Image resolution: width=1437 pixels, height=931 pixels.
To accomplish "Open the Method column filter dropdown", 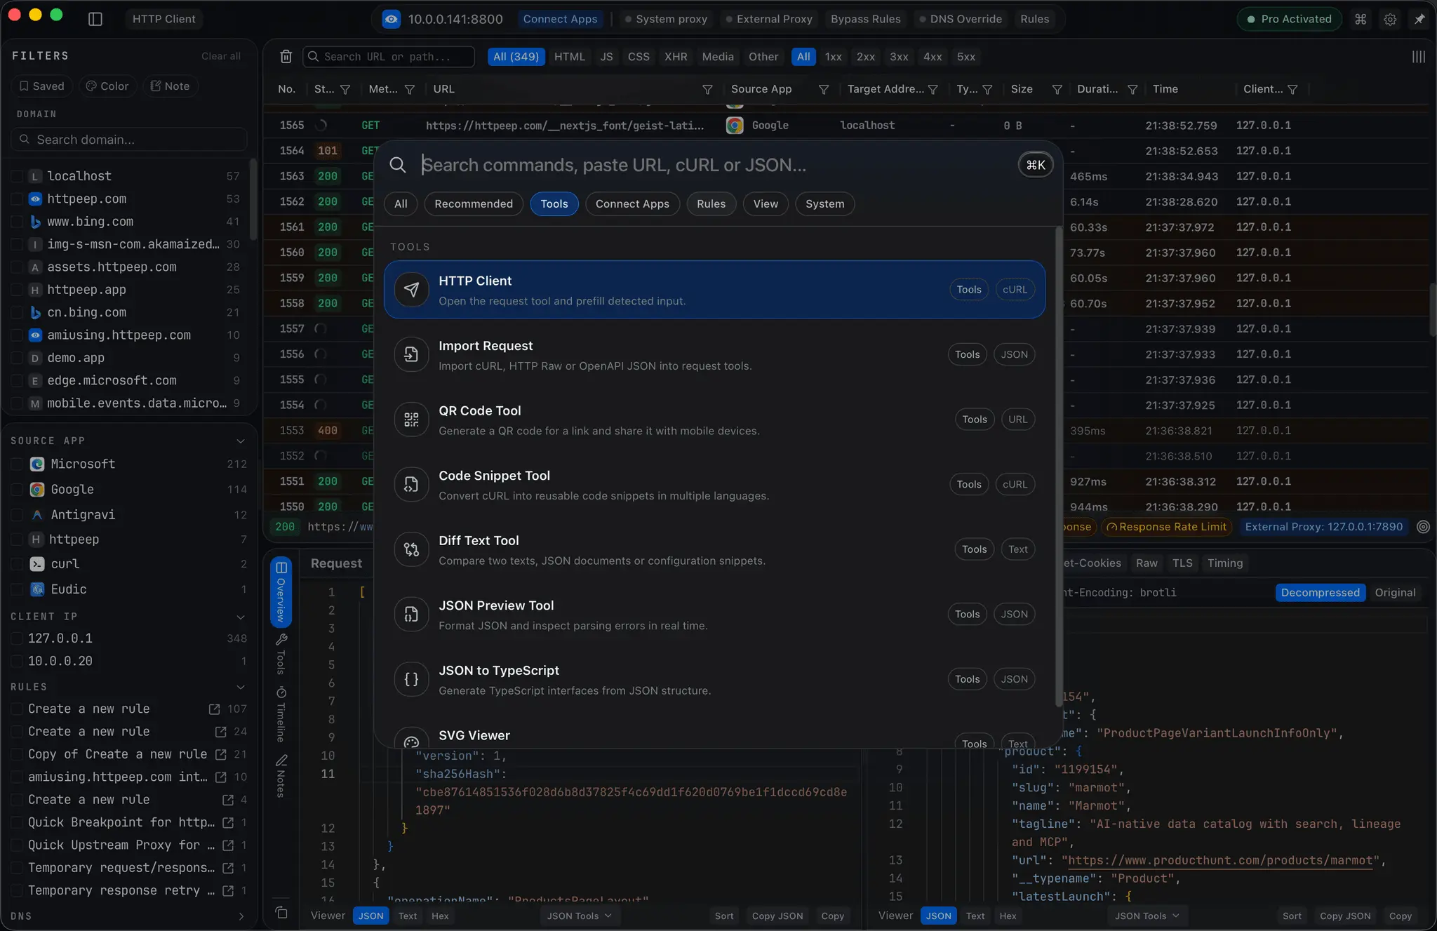I will (x=410, y=90).
